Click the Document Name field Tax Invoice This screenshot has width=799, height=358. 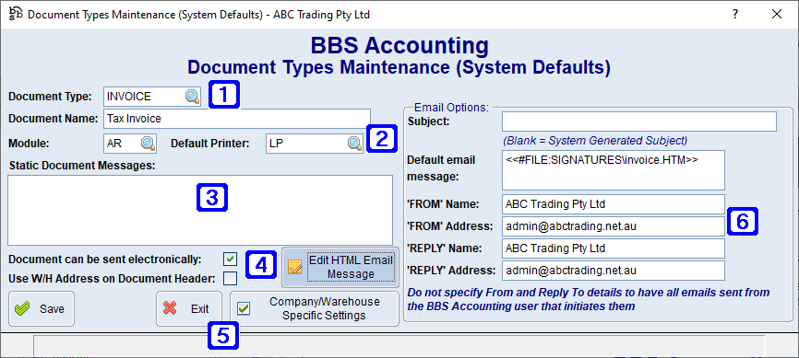237,119
